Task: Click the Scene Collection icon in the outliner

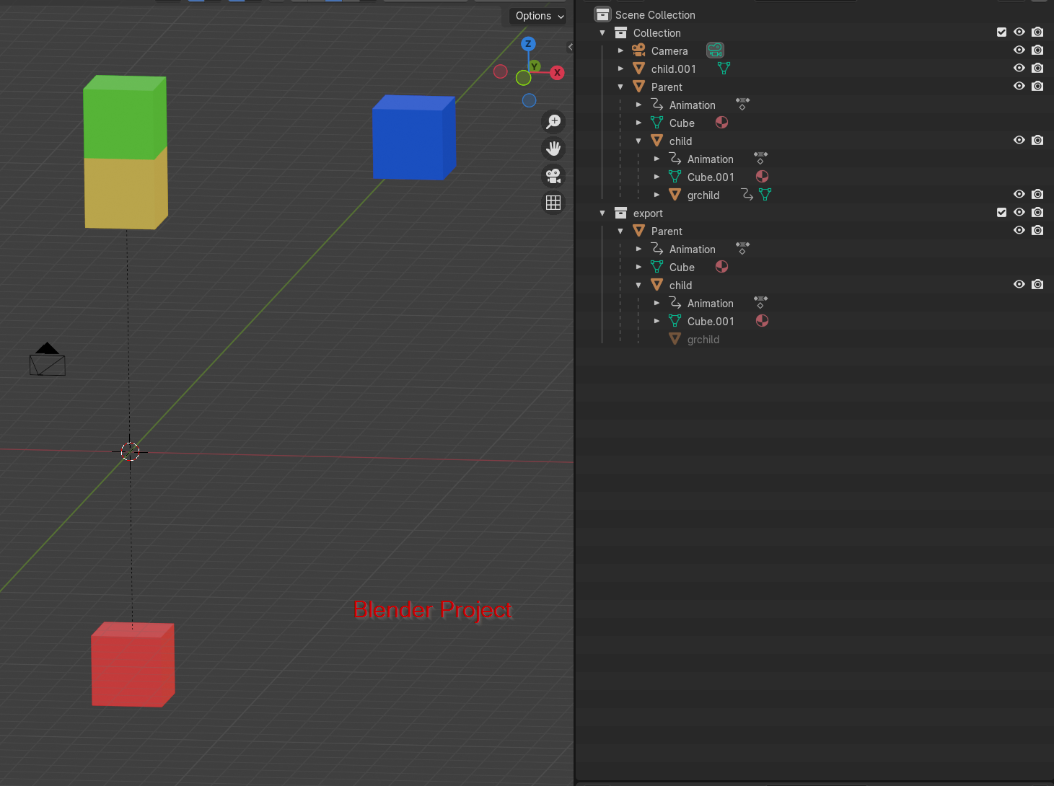Action: [x=602, y=14]
